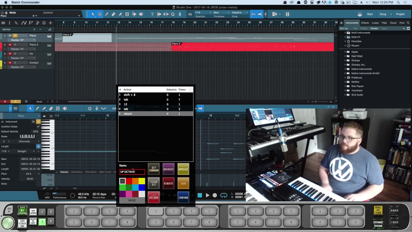Screen dimensions: 412x232
Task: Switch to the Files browser tab
Action: (x=384, y=23)
